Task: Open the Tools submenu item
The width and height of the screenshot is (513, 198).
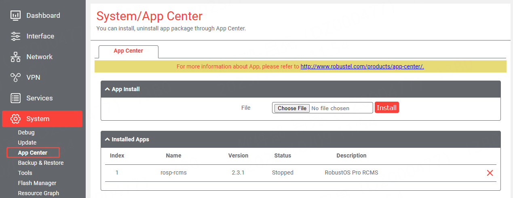Action: pyautogui.click(x=25, y=173)
